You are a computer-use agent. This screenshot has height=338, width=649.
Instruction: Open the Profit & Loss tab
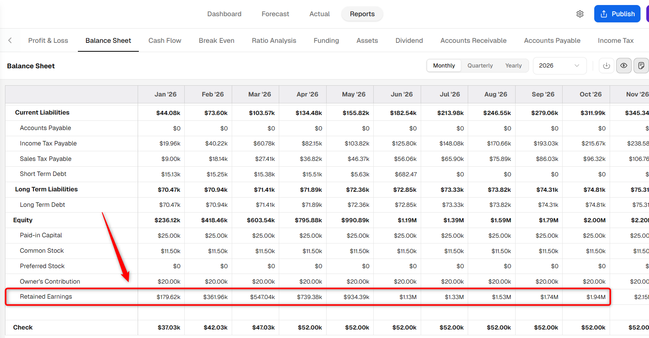[x=48, y=41]
